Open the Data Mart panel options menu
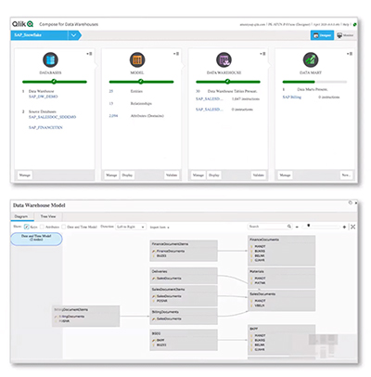The height and width of the screenshot is (377, 371). click(x=350, y=54)
